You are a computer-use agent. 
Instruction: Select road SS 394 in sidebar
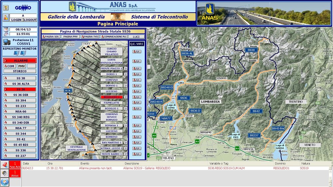coord(20,100)
